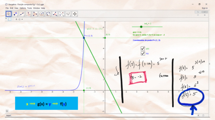215x120 pixels.
Task: Click the sel_x slider knob
Action: [141, 27]
